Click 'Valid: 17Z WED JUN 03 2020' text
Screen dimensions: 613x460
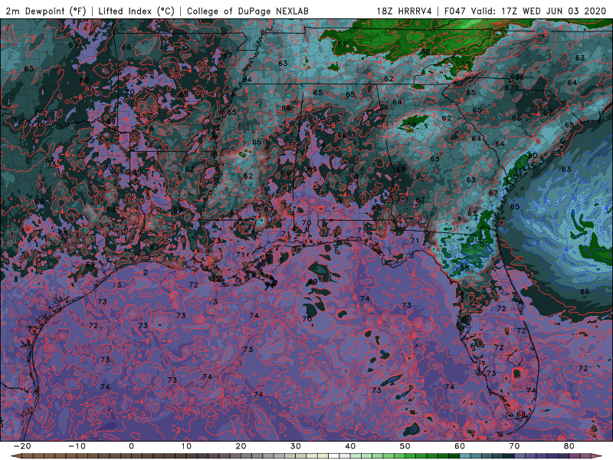[x=539, y=11]
